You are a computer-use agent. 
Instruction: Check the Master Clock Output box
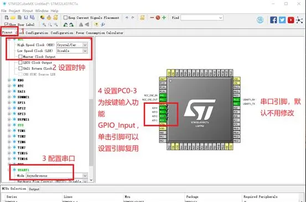click(x=20, y=57)
